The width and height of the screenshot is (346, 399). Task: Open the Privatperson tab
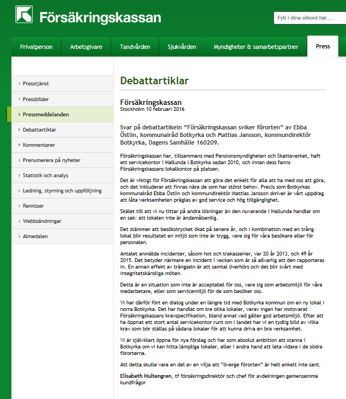click(x=36, y=47)
